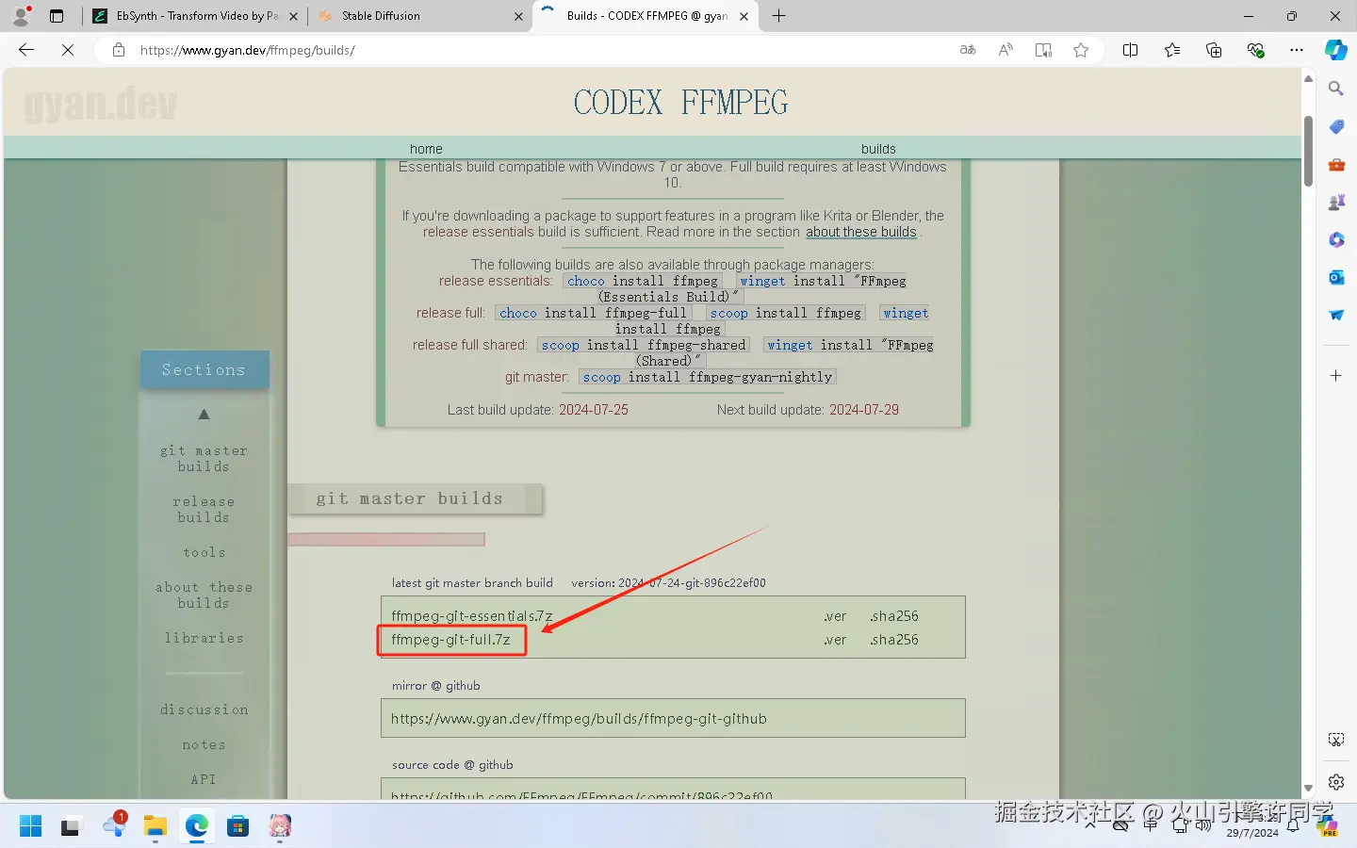Open the sidebar settings gear
Image resolution: width=1357 pixels, height=848 pixels.
click(x=1336, y=781)
